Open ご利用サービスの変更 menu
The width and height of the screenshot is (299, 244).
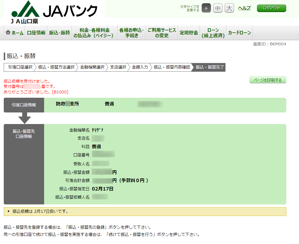coord(162,33)
